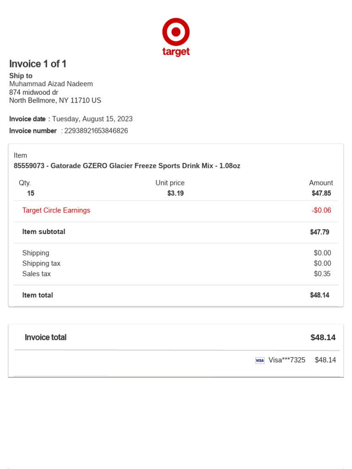Click the Item total label
The height and width of the screenshot is (469, 352).
(x=38, y=295)
